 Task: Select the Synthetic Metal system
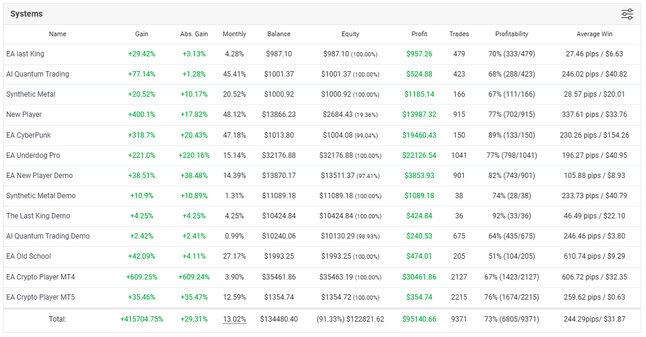pyautogui.click(x=30, y=94)
